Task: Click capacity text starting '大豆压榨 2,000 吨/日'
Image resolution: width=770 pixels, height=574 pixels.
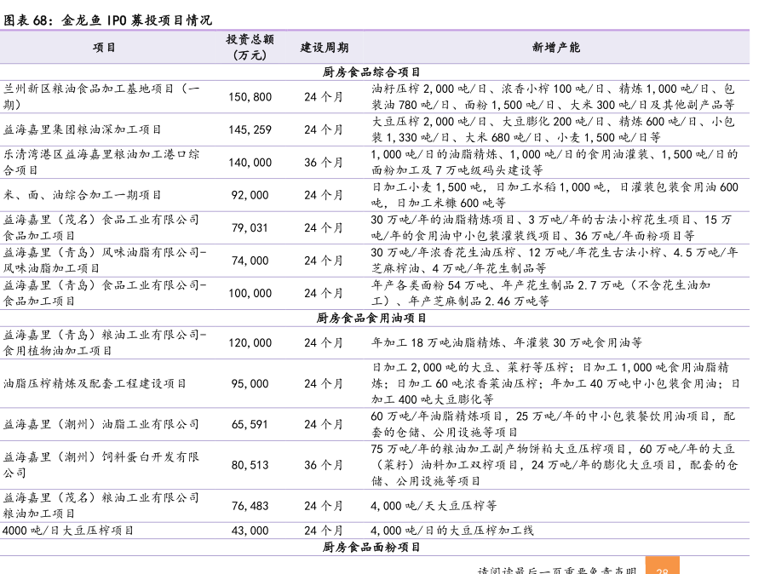Action: [553, 129]
